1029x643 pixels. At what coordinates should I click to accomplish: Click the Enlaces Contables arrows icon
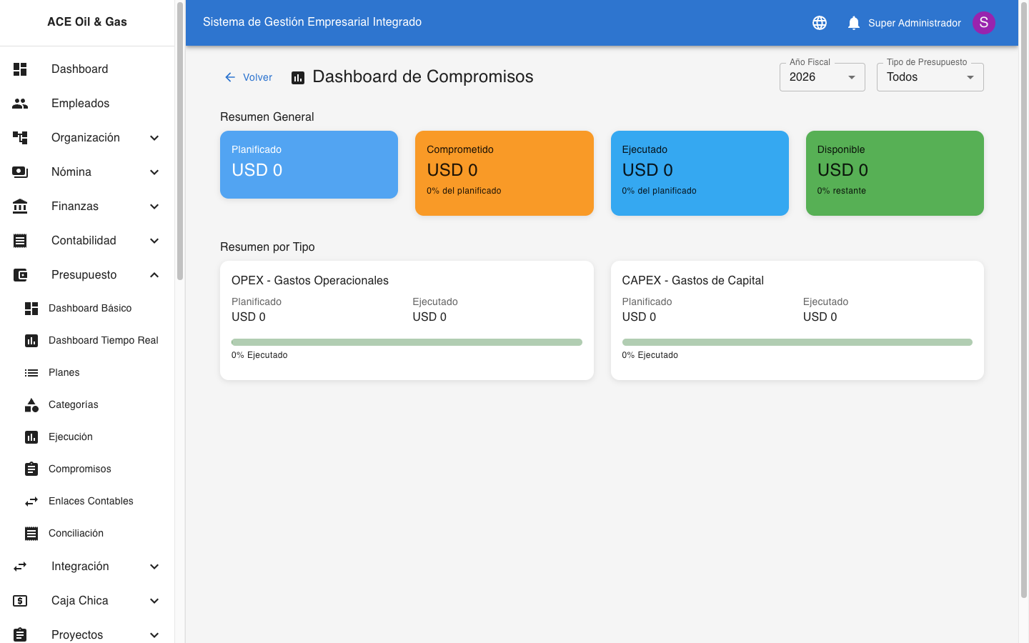tap(31, 501)
